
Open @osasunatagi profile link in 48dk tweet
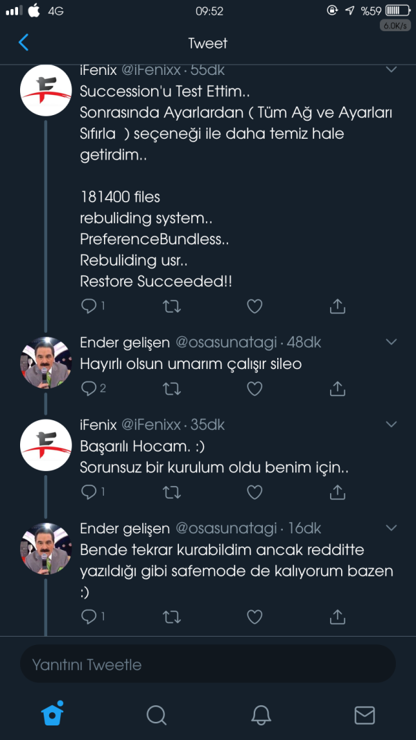click(x=226, y=343)
